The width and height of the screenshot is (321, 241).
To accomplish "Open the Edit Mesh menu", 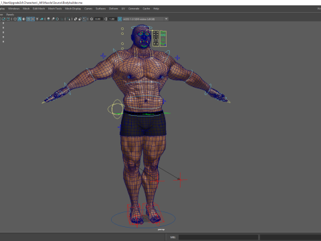I will (39, 9).
